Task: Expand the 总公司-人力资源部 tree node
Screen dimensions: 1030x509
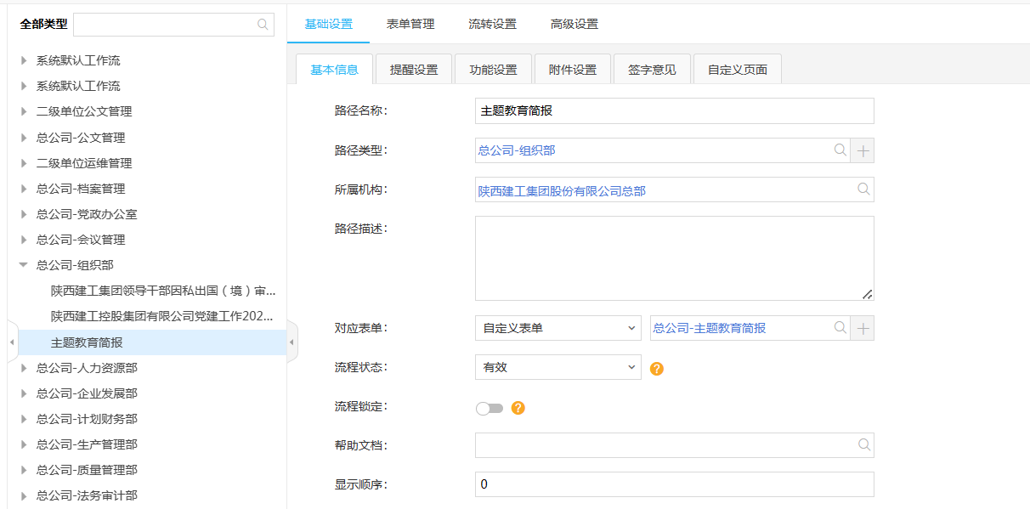Action: (24, 368)
